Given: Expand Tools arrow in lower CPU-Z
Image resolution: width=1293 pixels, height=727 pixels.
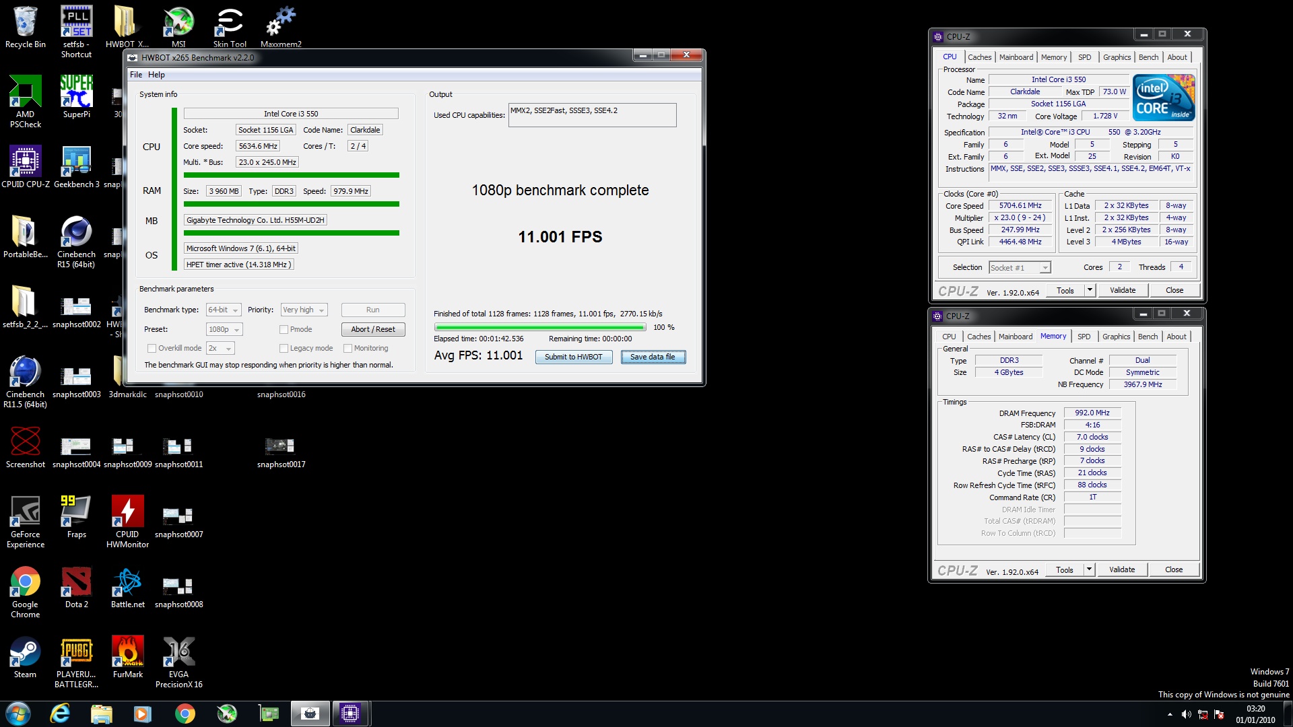Looking at the screenshot, I should click(x=1089, y=569).
